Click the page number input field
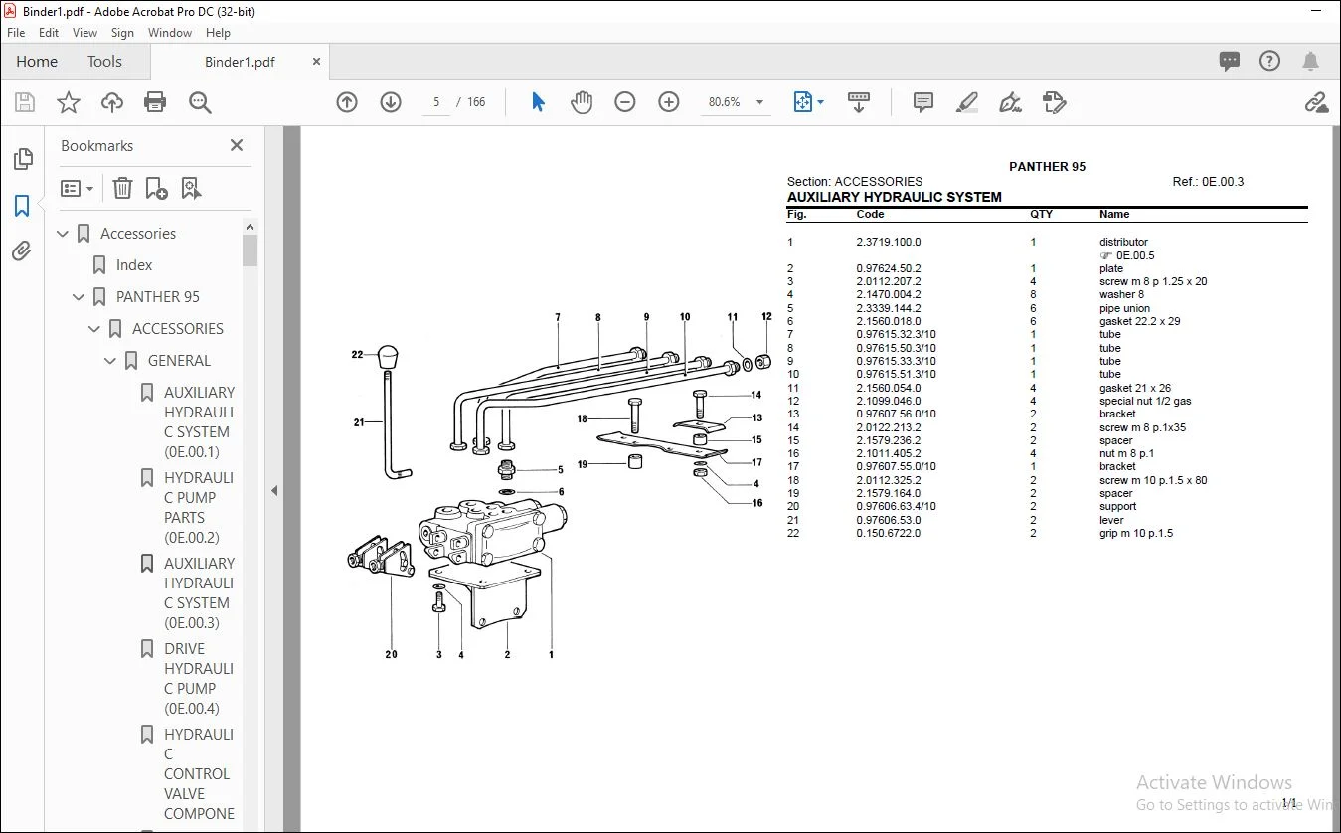Image resolution: width=1341 pixels, height=833 pixels. point(436,102)
